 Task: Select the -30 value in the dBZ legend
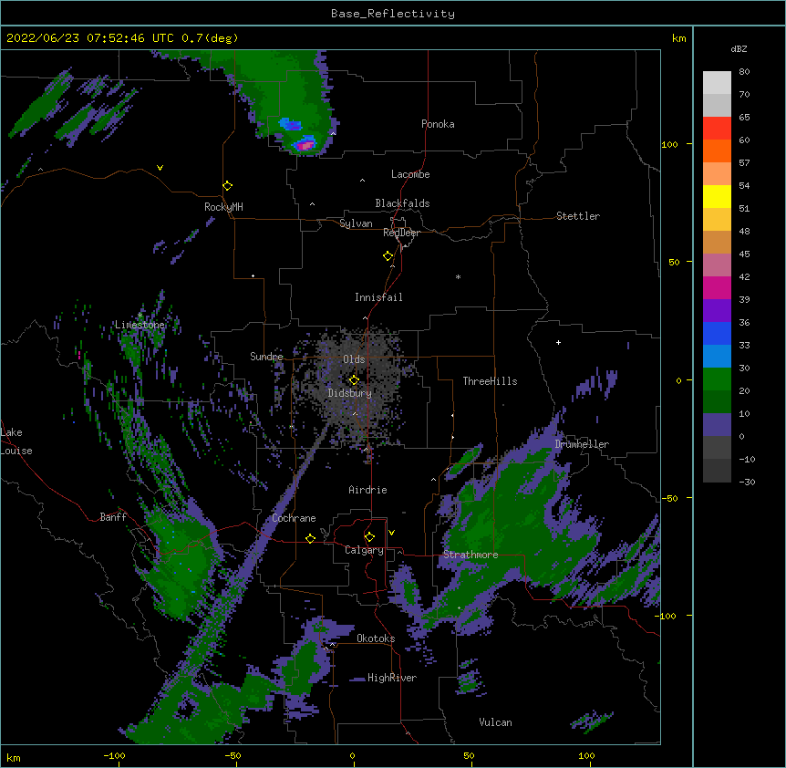point(747,482)
